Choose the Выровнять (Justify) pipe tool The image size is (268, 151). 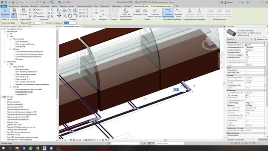coord(137,12)
